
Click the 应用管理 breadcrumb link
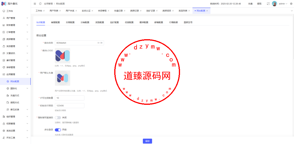click(x=48, y=4)
